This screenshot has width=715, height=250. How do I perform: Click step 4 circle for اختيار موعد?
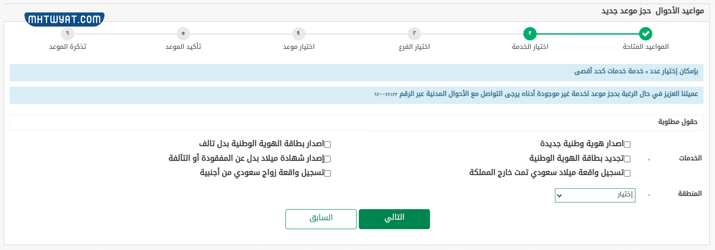[298, 34]
